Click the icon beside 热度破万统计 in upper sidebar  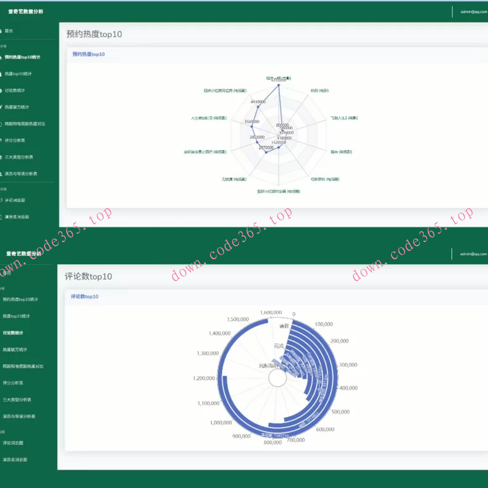[2, 107]
